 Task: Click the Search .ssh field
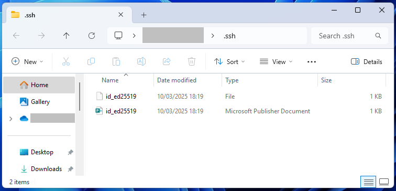click(x=349, y=36)
